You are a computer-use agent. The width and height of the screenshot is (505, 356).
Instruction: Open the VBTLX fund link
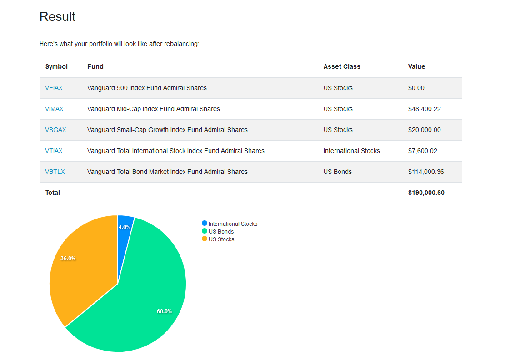click(55, 172)
